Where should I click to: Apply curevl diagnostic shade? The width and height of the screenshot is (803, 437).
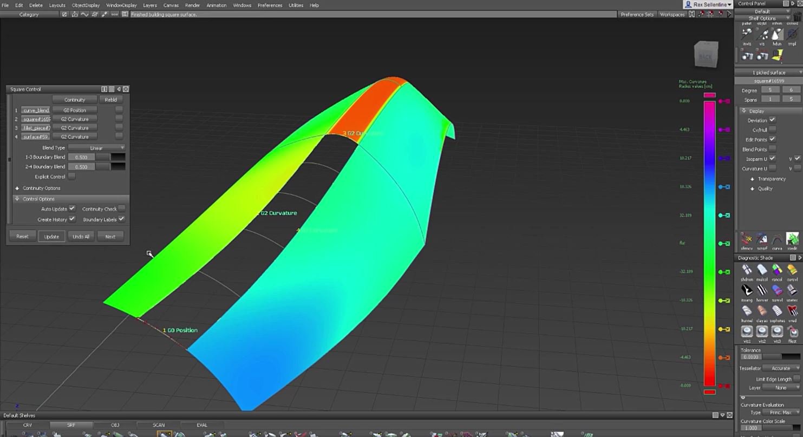(x=792, y=270)
